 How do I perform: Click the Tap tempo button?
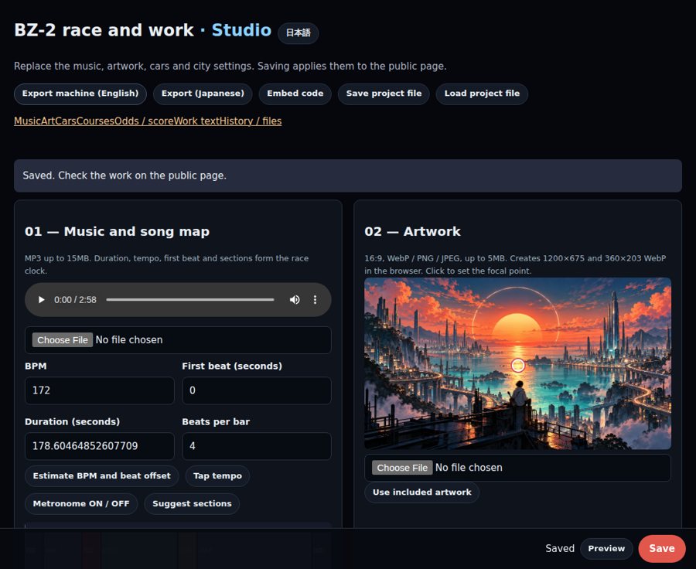(217, 475)
